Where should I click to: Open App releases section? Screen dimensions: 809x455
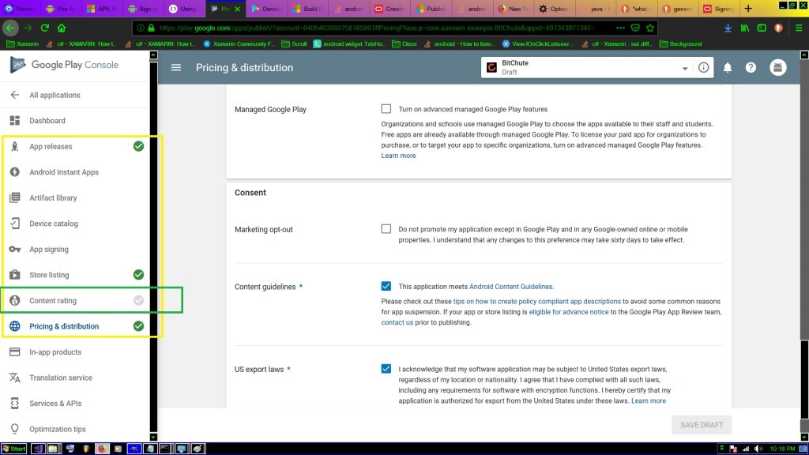tap(51, 147)
